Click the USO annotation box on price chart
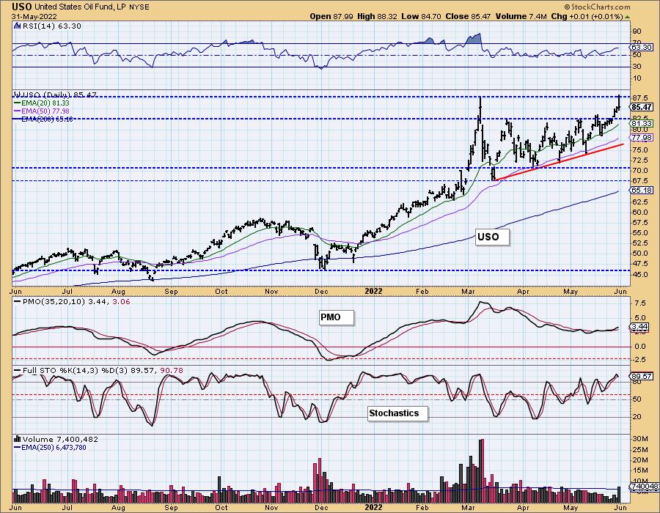 492,237
